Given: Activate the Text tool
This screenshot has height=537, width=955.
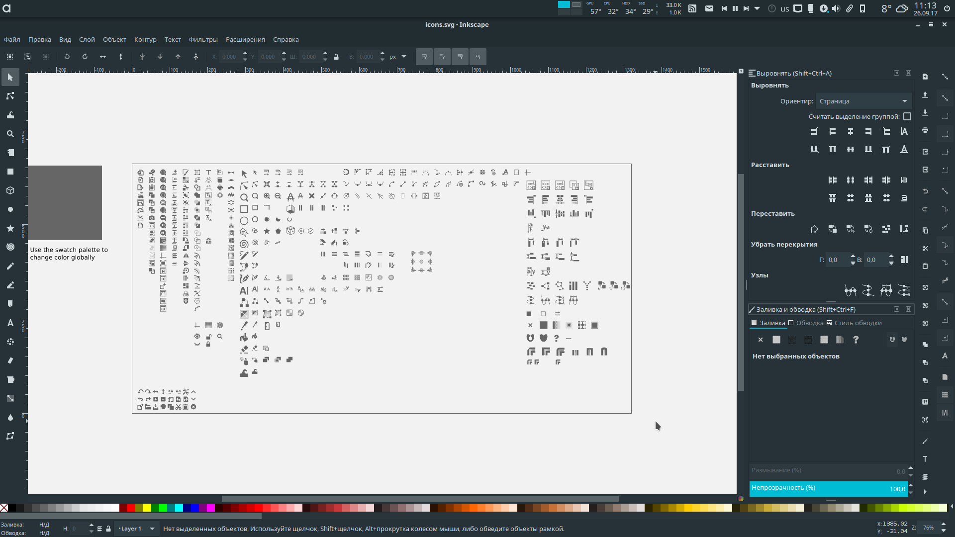Looking at the screenshot, I should [10, 323].
